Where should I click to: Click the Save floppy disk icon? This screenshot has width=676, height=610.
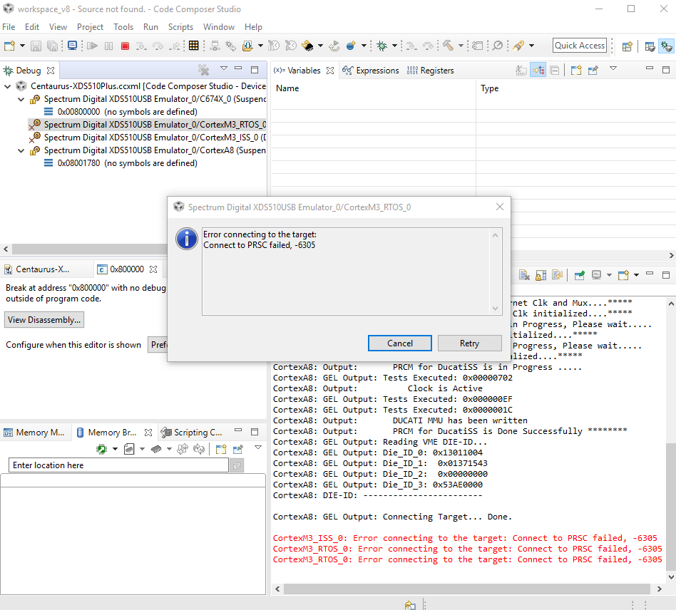pos(36,46)
